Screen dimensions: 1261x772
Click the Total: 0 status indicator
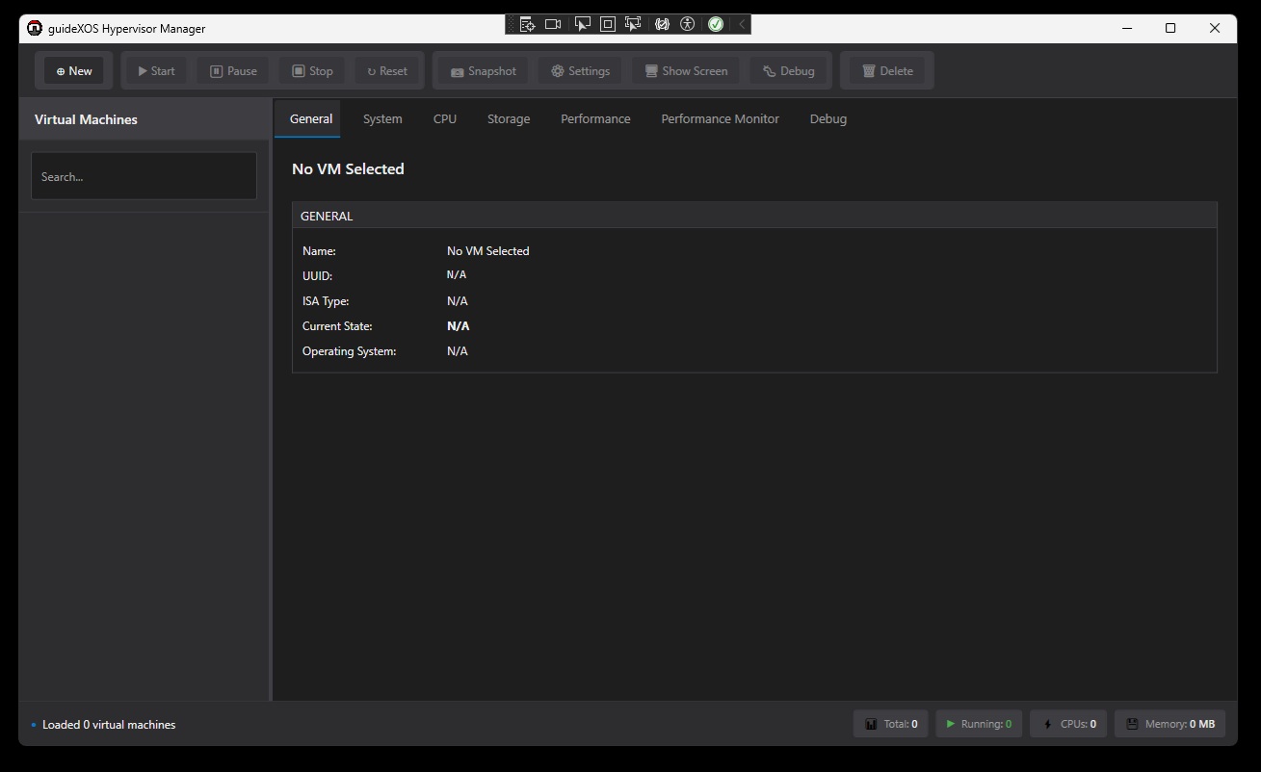point(891,724)
